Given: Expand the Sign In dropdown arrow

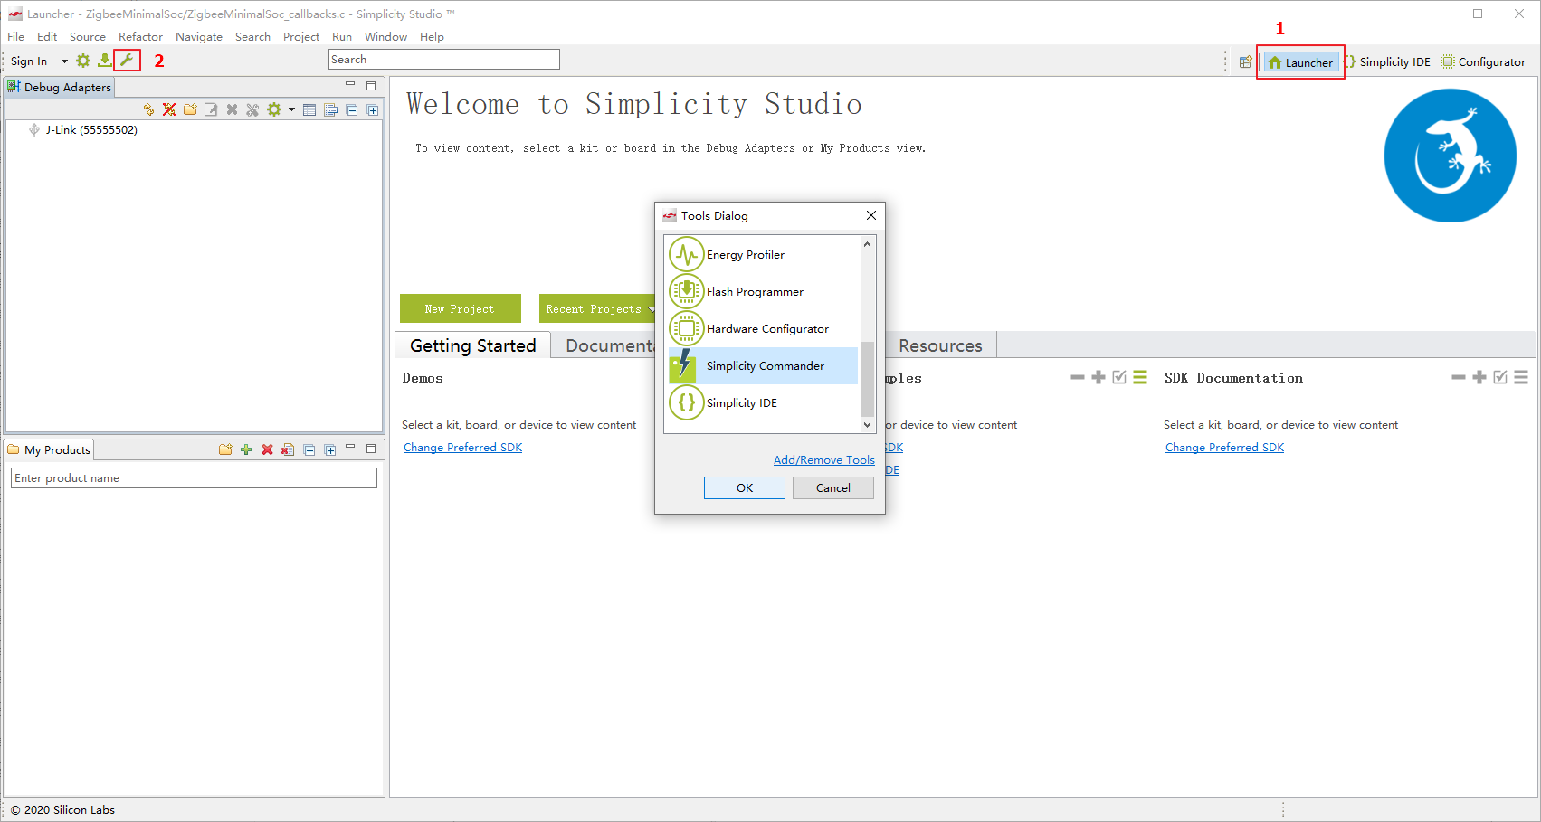Looking at the screenshot, I should 64,61.
